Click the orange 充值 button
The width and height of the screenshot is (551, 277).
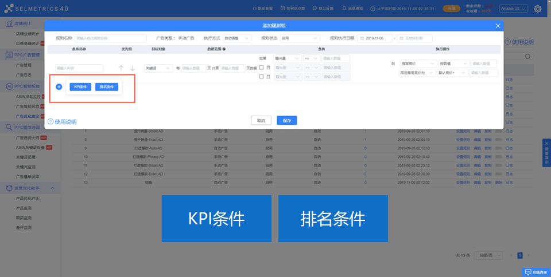point(451,9)
